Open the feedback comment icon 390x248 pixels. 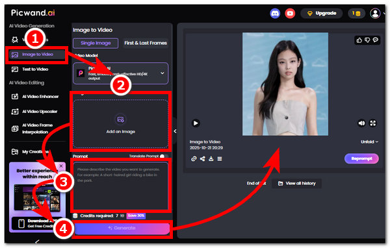[375, 40]
